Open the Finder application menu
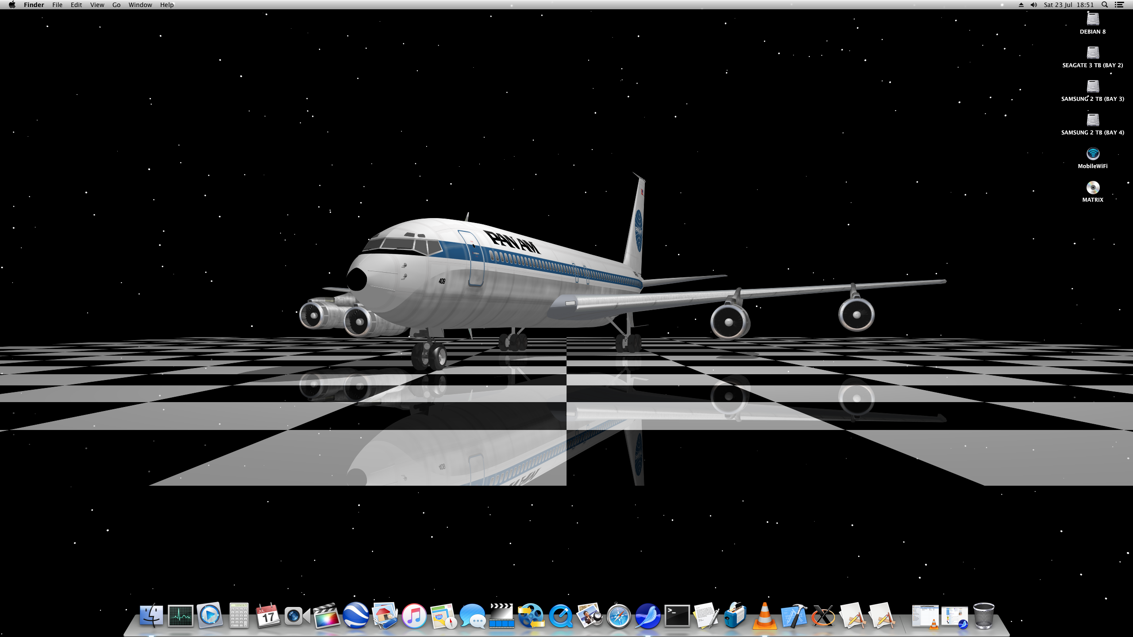Image resolution: width=1133 pixels, height=637 pixels. coord(34,5)
